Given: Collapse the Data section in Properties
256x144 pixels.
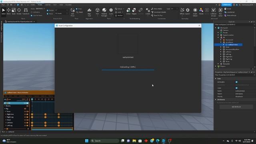Looking at the screenshot, I should 216,78.
